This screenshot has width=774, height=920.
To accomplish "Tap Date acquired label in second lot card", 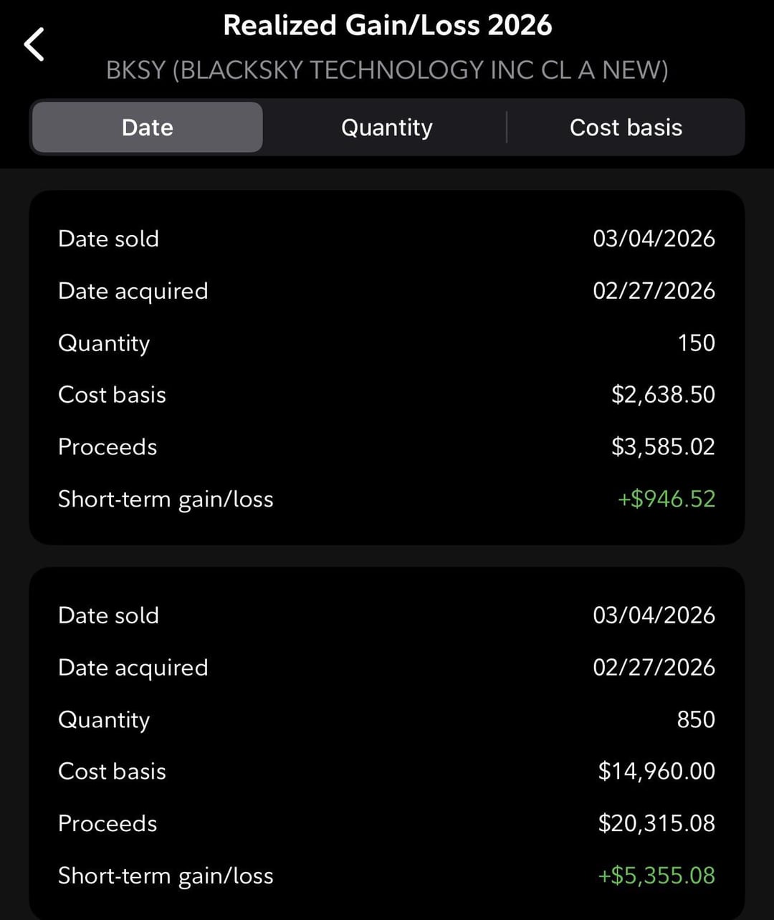I will tap(133, 667).
